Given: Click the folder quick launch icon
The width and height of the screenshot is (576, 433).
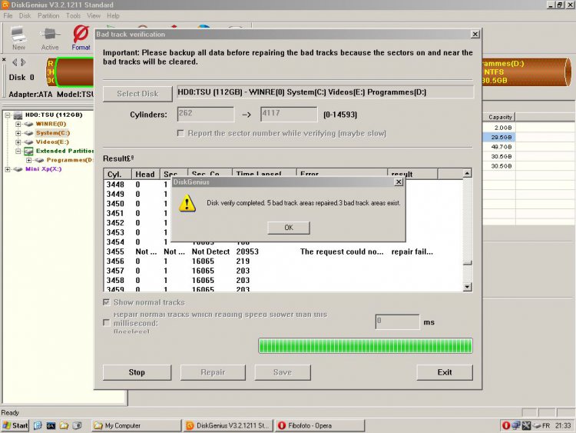Looking at the screenshot, I should coord(64,425).
